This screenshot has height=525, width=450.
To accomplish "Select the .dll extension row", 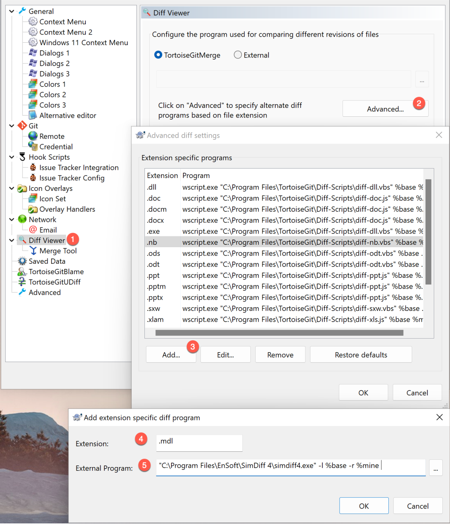I will pos(284,187).
